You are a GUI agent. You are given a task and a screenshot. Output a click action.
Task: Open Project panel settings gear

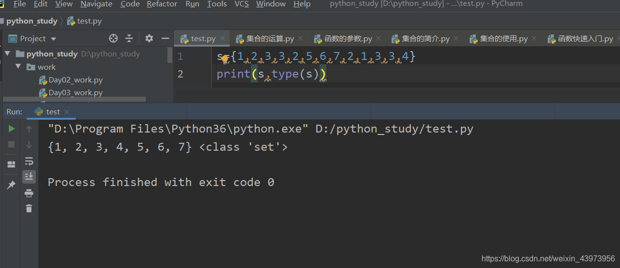(x=149, y=38)
